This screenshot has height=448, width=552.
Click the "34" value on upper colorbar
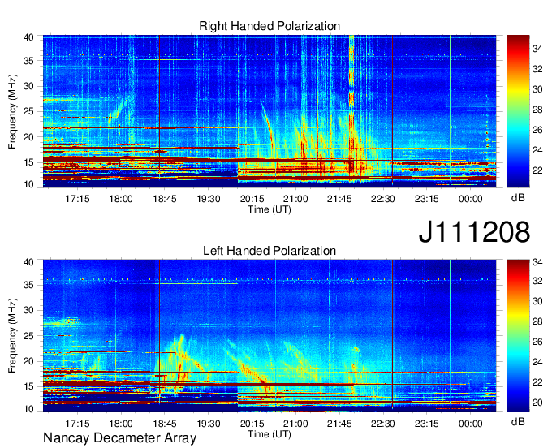point(537,49)
